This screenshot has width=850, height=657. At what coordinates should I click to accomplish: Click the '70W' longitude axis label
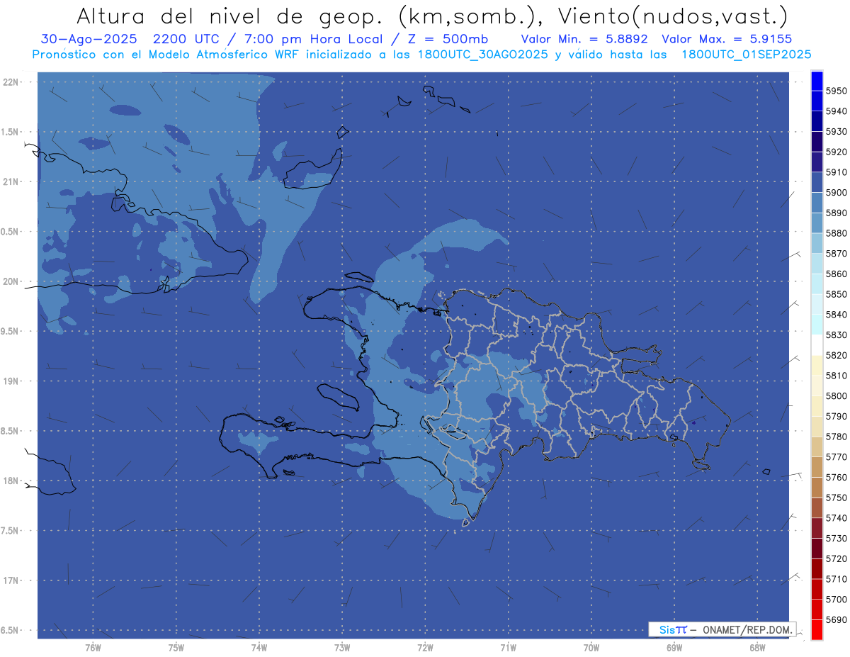591,648
